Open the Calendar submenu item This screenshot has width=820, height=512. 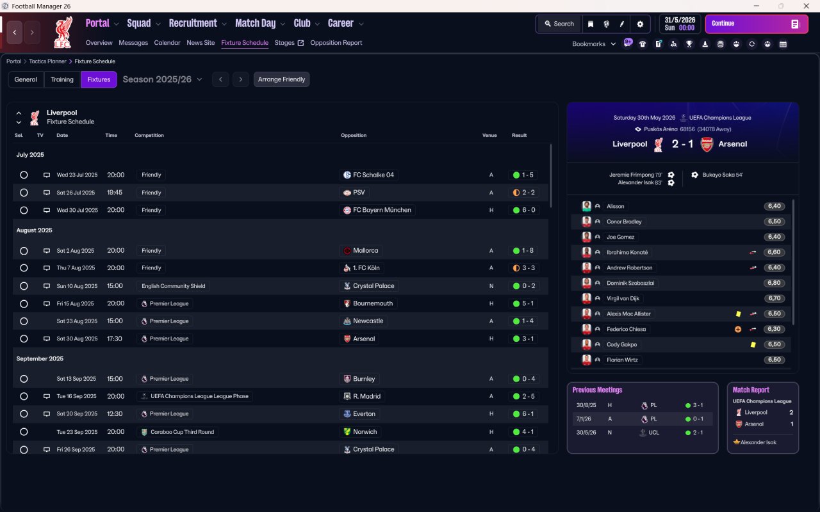pos(167,43)
